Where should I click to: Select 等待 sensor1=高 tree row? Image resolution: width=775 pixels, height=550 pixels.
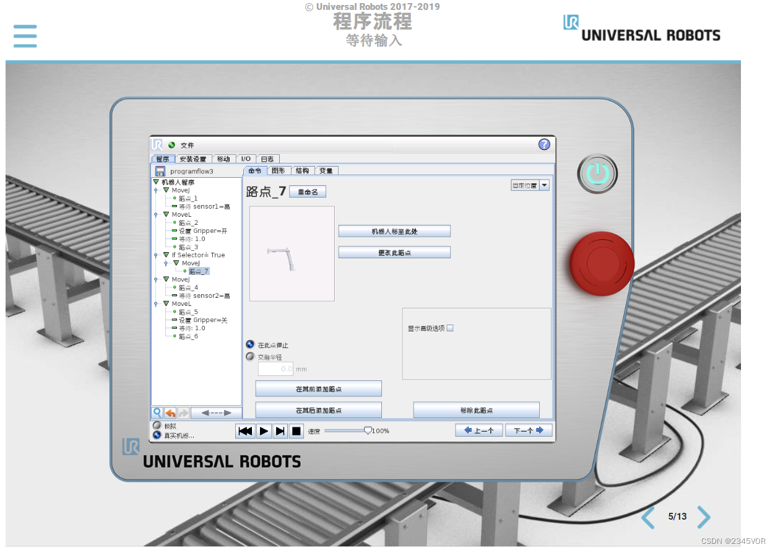coord(204,206)
